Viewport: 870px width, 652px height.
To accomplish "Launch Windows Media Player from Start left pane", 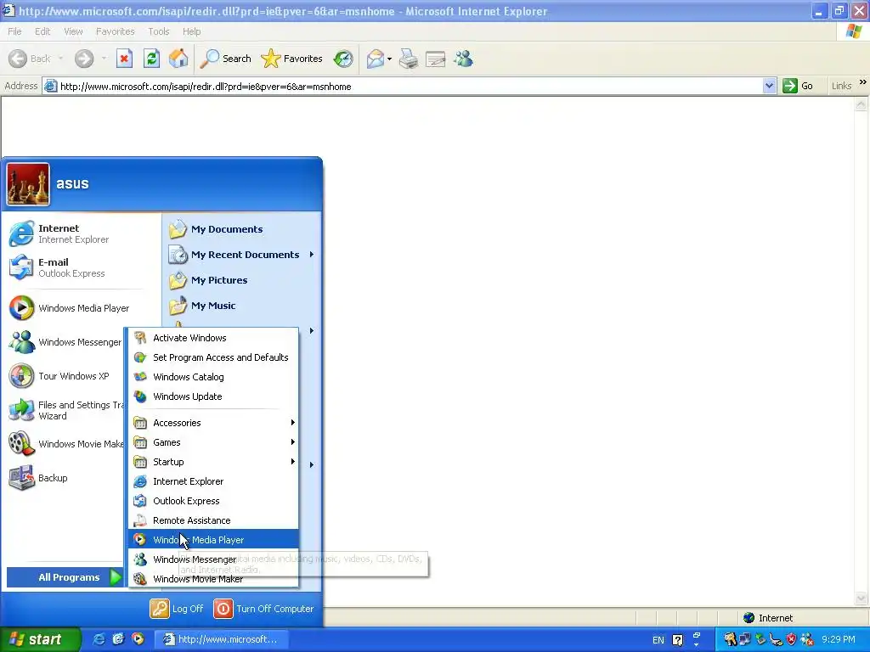I will 82,307.
